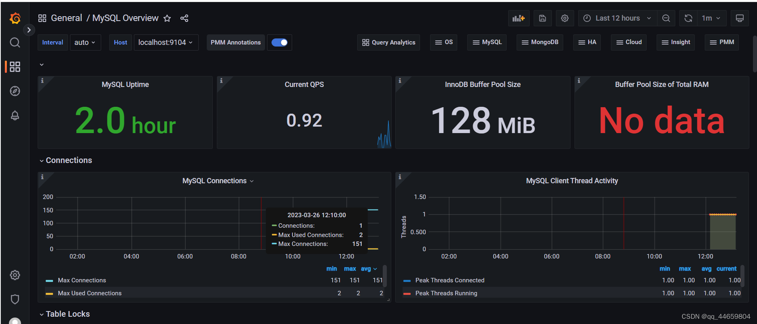
Task: Open Configuration gear in sidebar
Action: [15, 275]
